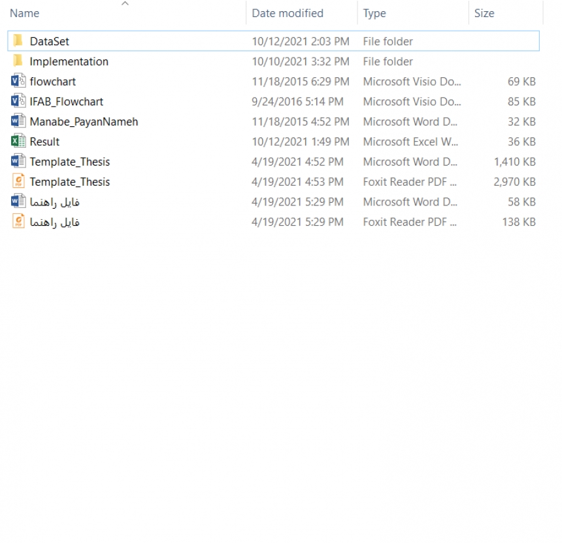Image resolution: width=562 pixels, height=543 pixels.
Task: Click the IFAB_Flowchart Visio file icon
Action: pyautogui.click(x=18, y=101)
